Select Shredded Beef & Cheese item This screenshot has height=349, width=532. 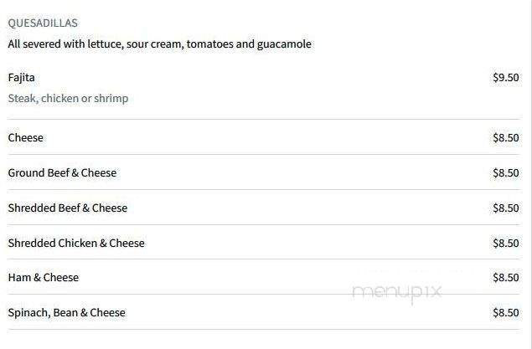coord(68,208)
